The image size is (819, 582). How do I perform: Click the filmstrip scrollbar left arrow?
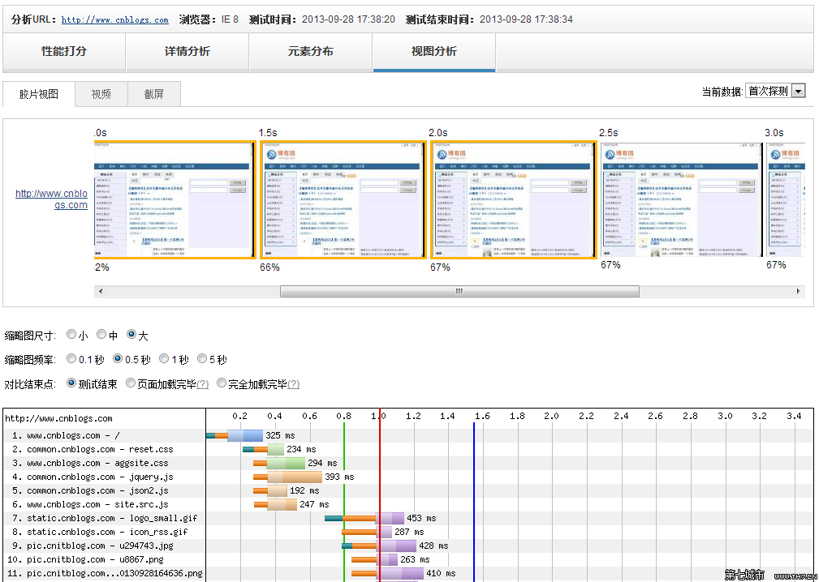[x=101, y=291]
